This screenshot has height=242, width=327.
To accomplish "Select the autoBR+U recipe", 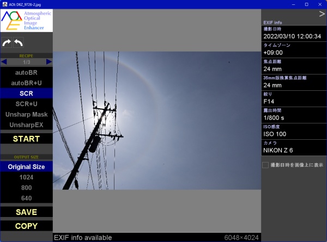I will (26, 83).
